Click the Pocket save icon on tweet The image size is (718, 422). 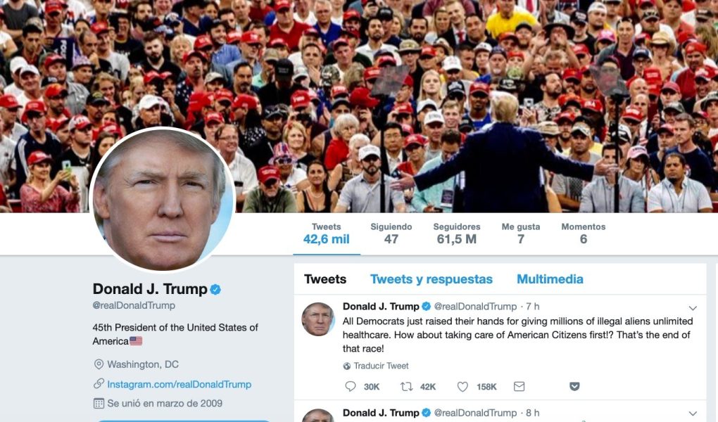pyautogui.click(x=574, y=387)
